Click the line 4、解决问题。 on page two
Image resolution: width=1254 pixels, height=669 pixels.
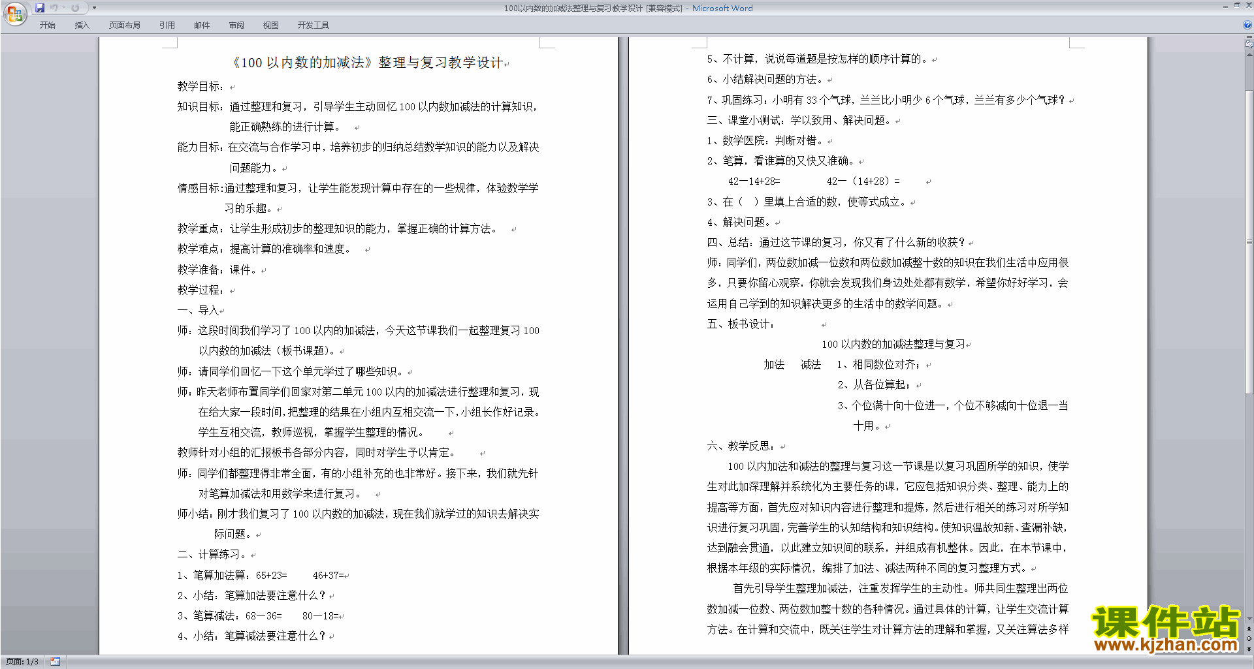[x=740, y=222]
